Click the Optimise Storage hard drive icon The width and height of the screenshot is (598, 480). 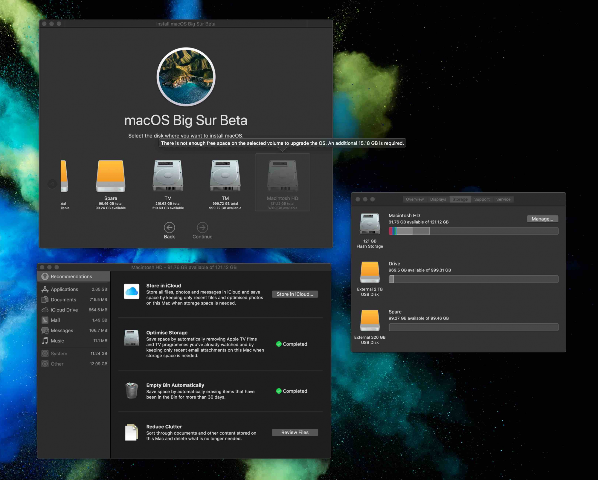[132, 338]
